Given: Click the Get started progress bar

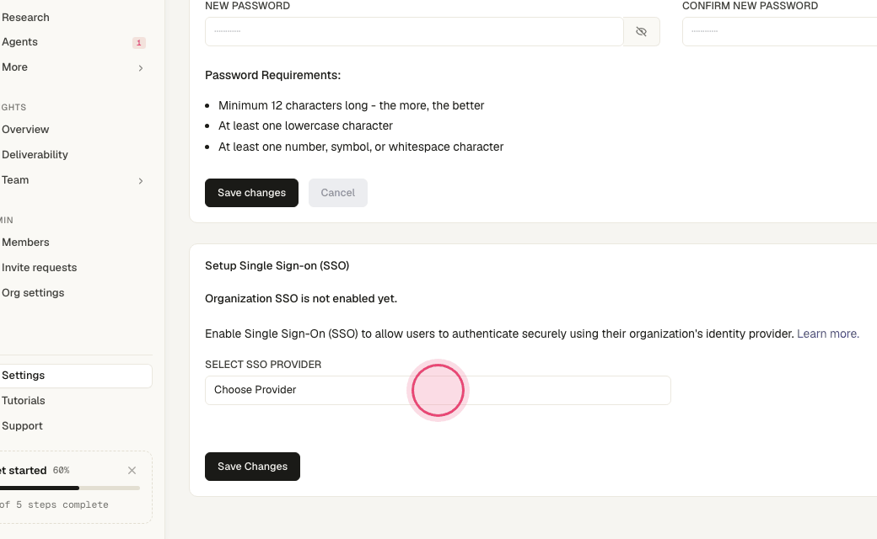Looking at the screenshot, I should click(x=70, y=488).
